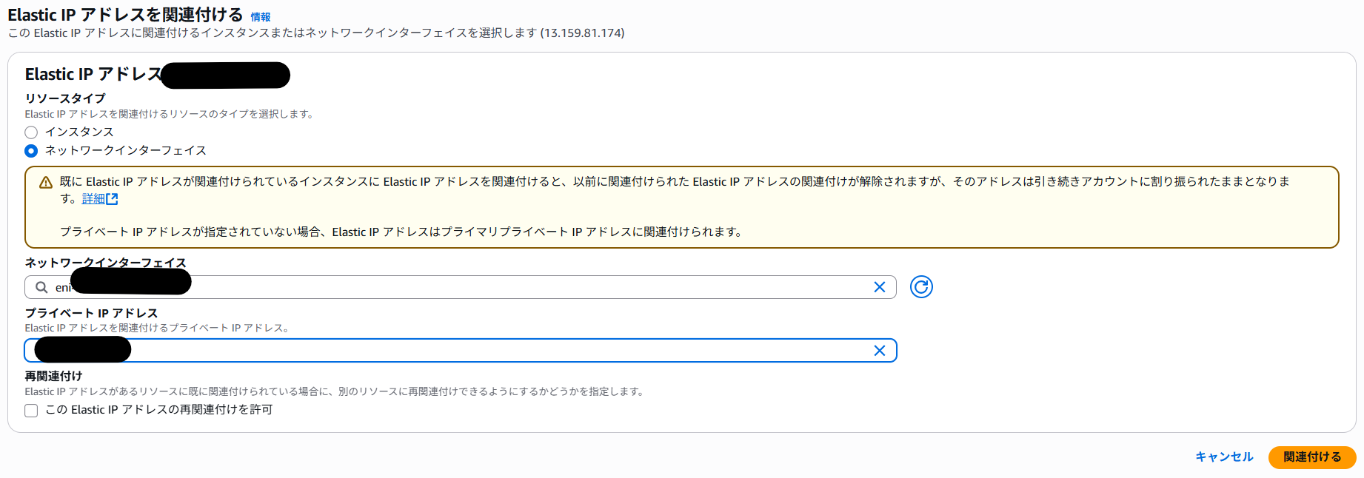Open the 情報 info link
The height and width of the screenshot is (478, 1364).
260,17
